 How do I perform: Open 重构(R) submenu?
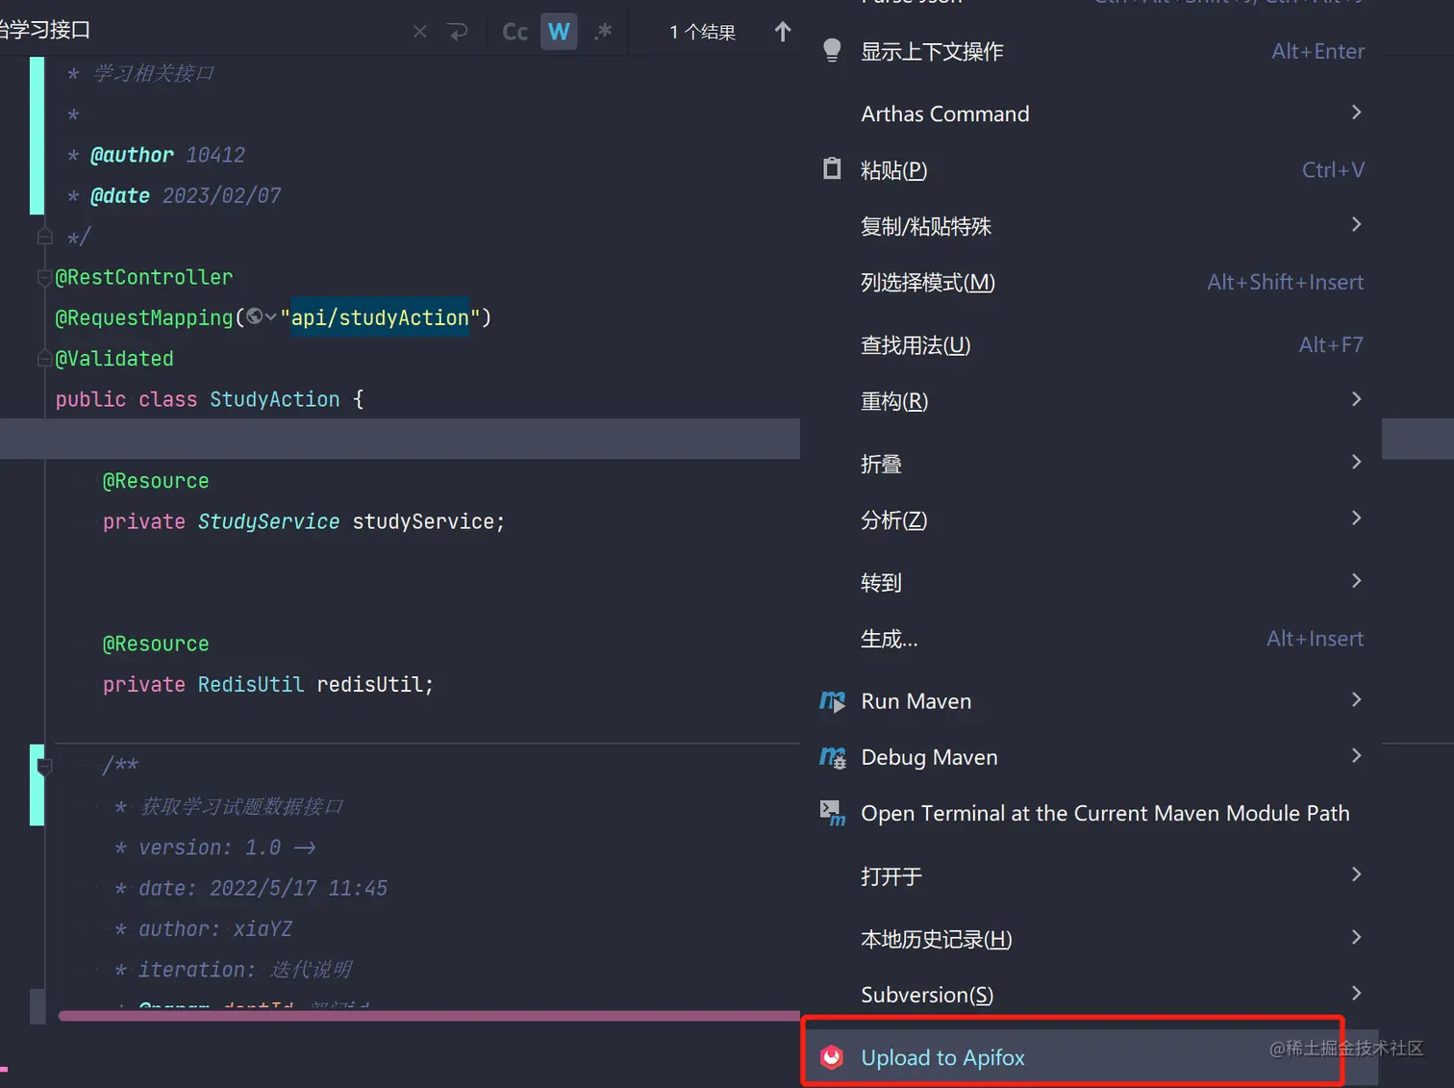(x=1091, y=400)
